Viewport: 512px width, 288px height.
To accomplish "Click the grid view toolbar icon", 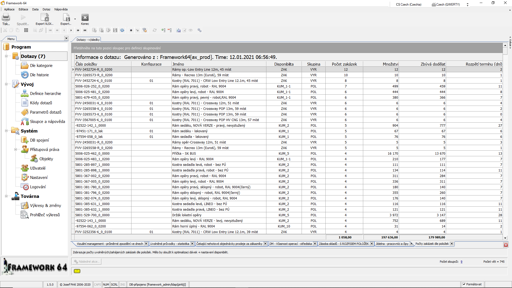I will (26, 30).
